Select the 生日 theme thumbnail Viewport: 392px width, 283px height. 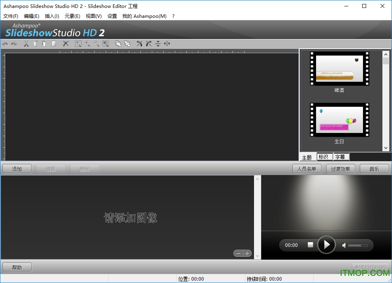point(339,120)
